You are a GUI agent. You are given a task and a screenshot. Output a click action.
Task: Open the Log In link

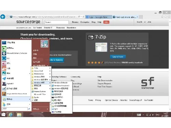coord(140,22)
